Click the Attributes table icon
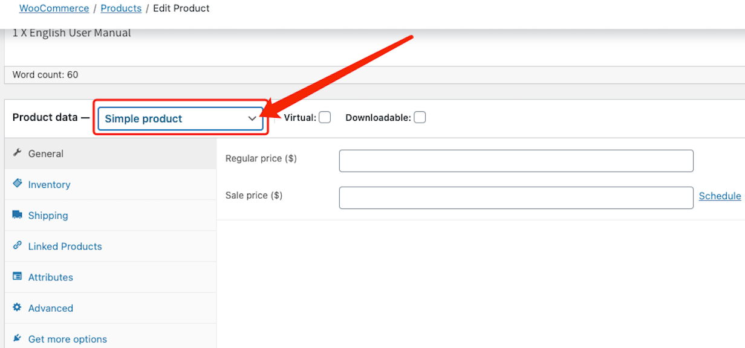The image size is (745, 348). click(17, 276)
